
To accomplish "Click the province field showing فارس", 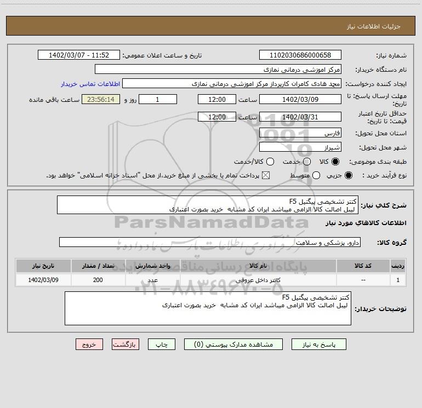I will tap(300, 133).
